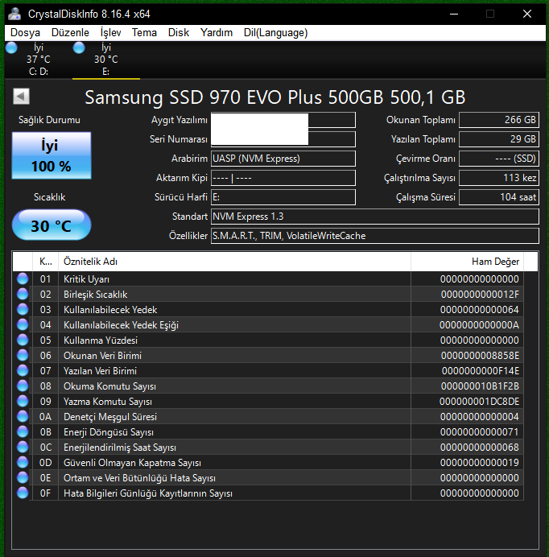Click the Özellikler field with S.M.A.R.T., TRIM

tap(375, 236)
